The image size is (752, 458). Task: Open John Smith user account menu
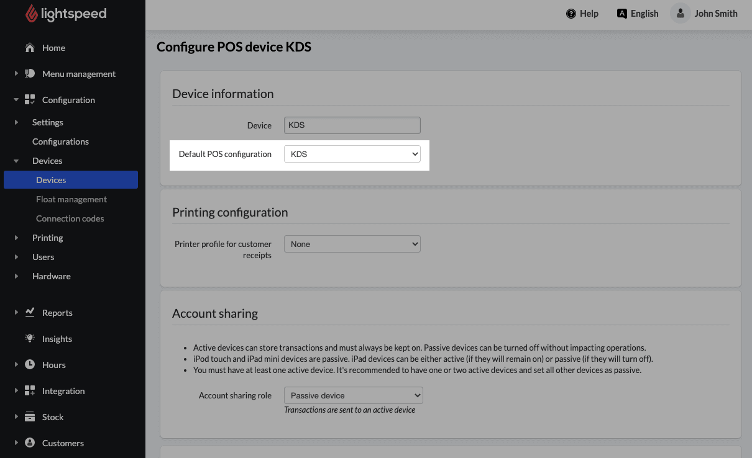705,14
